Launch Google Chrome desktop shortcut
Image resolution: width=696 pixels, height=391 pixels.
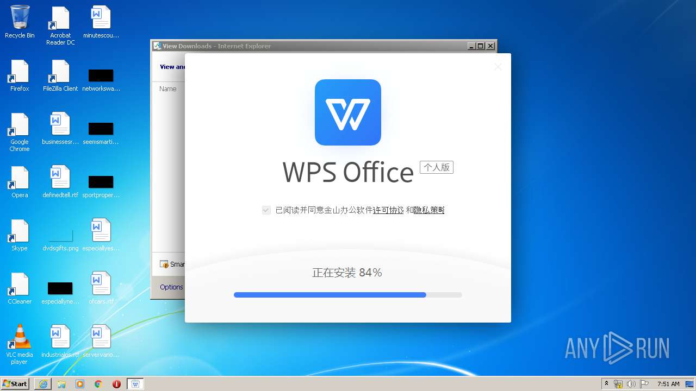click(20, 132)
